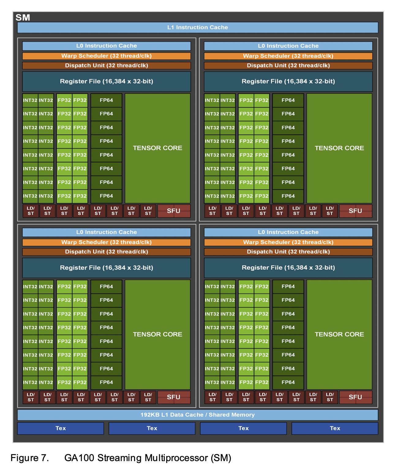395x470 pixels.
Task: Select the Warp Scheduler in top-left partition
Action: [107, 56]
